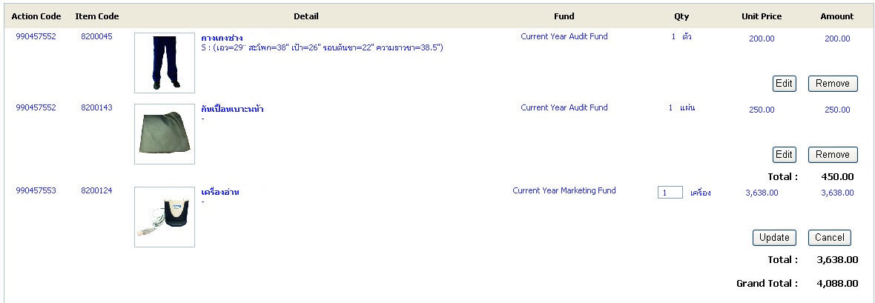
Task: Open item code 8200124 link
Action: pyautogui.click(x=96, y=191)
